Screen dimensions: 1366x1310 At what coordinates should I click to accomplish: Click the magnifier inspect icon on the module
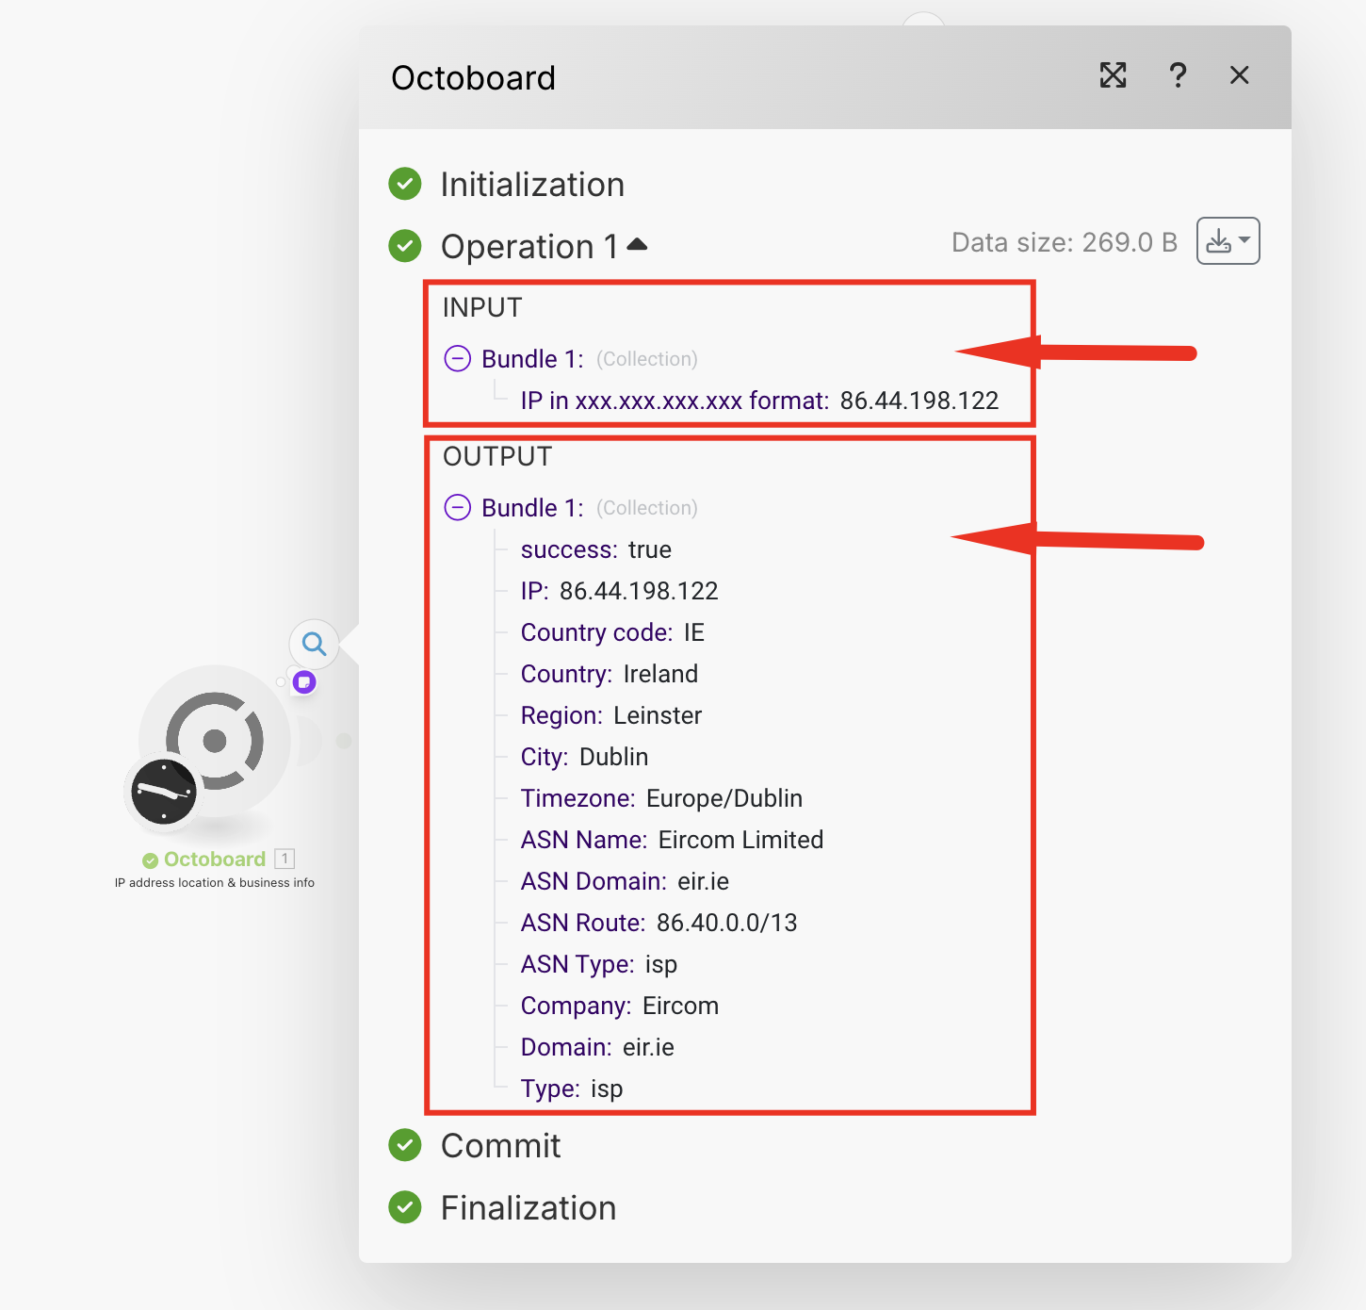314,645
